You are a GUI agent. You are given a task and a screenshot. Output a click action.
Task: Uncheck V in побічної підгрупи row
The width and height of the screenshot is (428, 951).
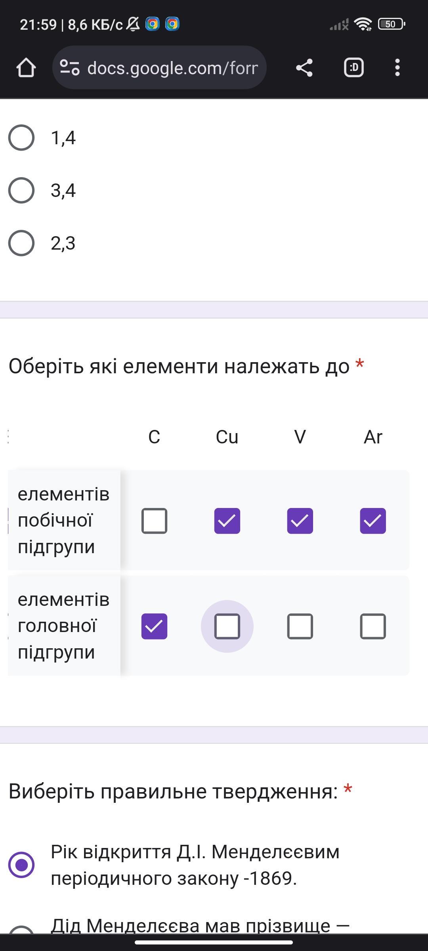coord(300,521)
